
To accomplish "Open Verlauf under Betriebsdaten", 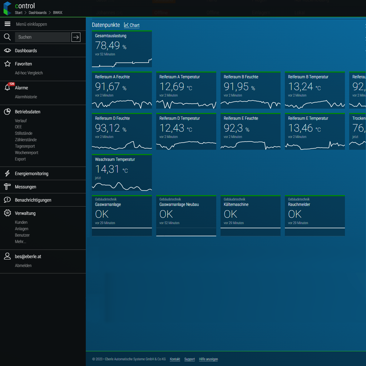I will point(21,121).
